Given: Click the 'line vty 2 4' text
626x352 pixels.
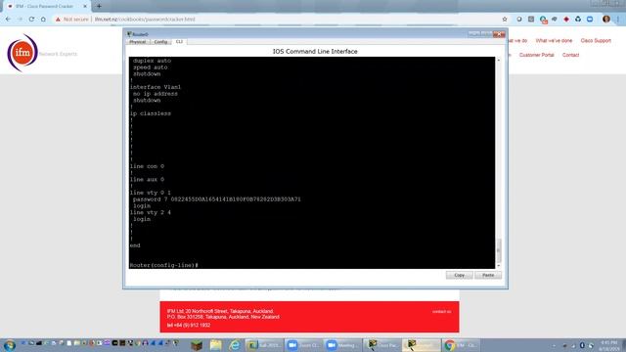Looking at the screenshot, I should pyautogui.click(x=150, y=212).
